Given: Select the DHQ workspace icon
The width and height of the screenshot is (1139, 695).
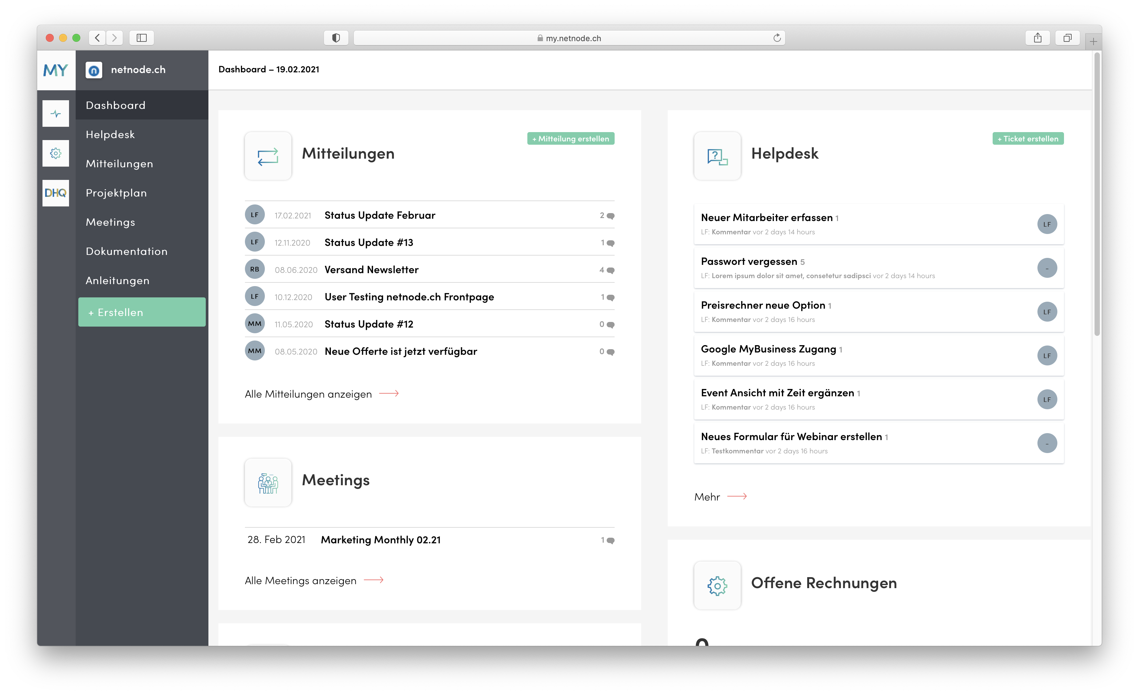Looking at the screenshot, I should point(55,193).
